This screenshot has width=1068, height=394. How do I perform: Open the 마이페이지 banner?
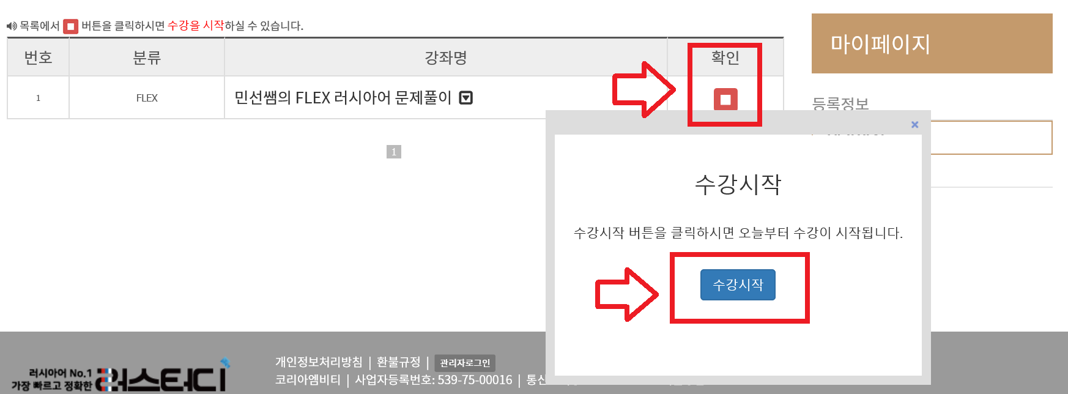(932, 43)
